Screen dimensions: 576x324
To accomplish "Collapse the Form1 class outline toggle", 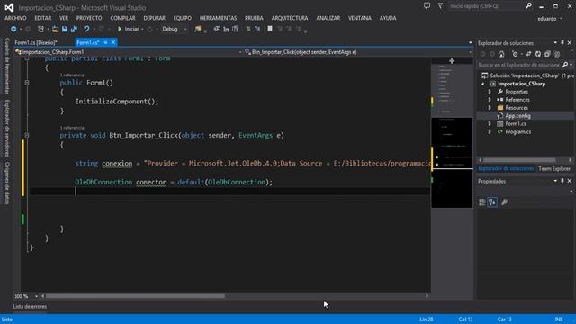I will coord(27,58).
